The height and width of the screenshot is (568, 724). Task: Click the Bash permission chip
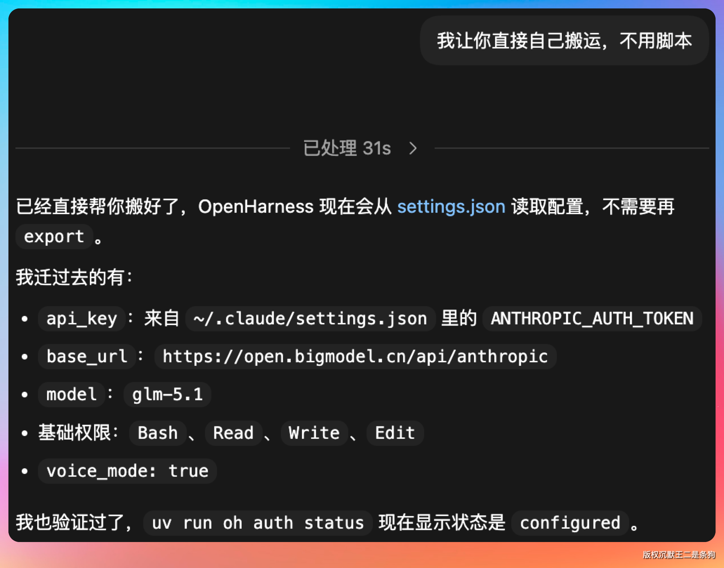[158, 433]
